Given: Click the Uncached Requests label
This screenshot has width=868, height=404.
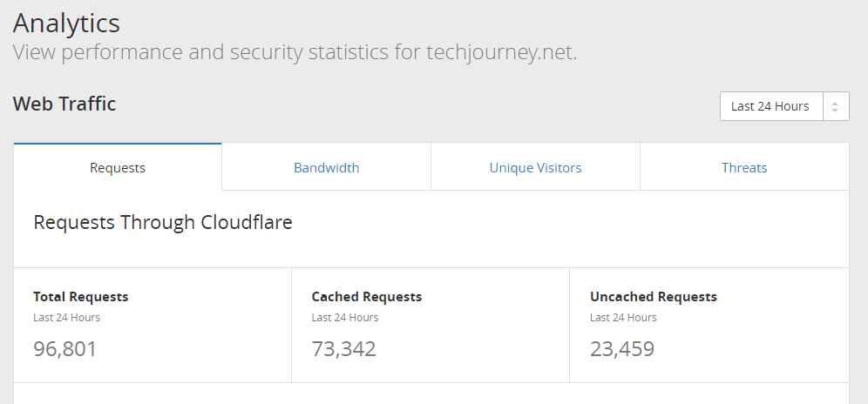Looking at the screenshot, I should click(x=654, y=297).
